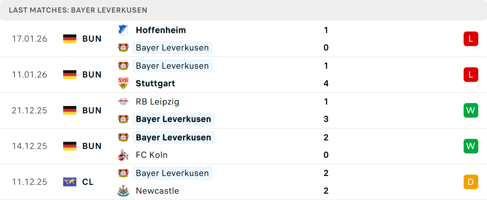
Task: Click the RB Leipzig club logo
Action: (123, 102)
